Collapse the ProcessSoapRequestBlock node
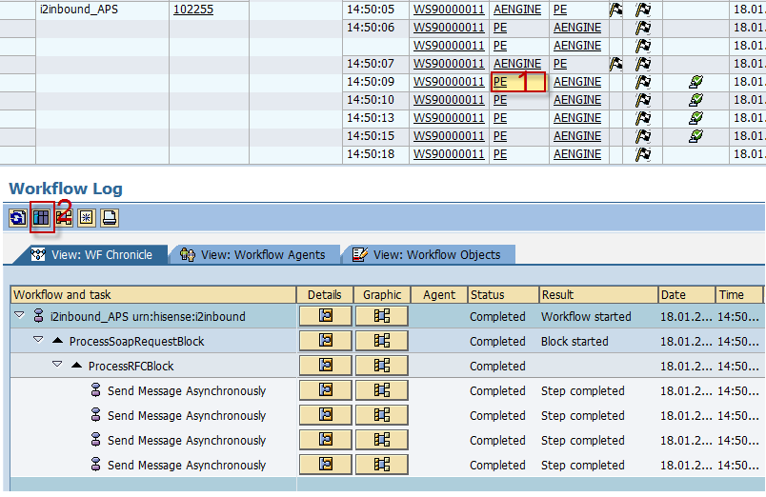 pos(38,340)
